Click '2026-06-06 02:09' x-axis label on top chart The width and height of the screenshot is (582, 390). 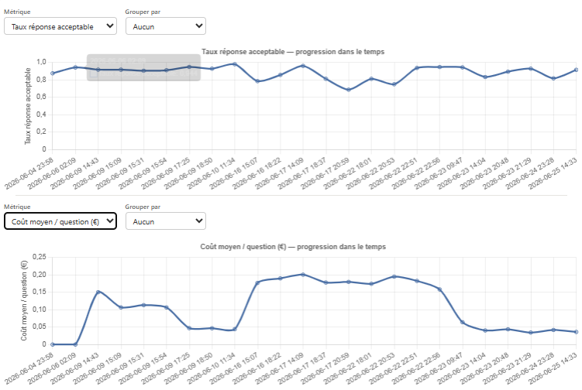point(52,173)
